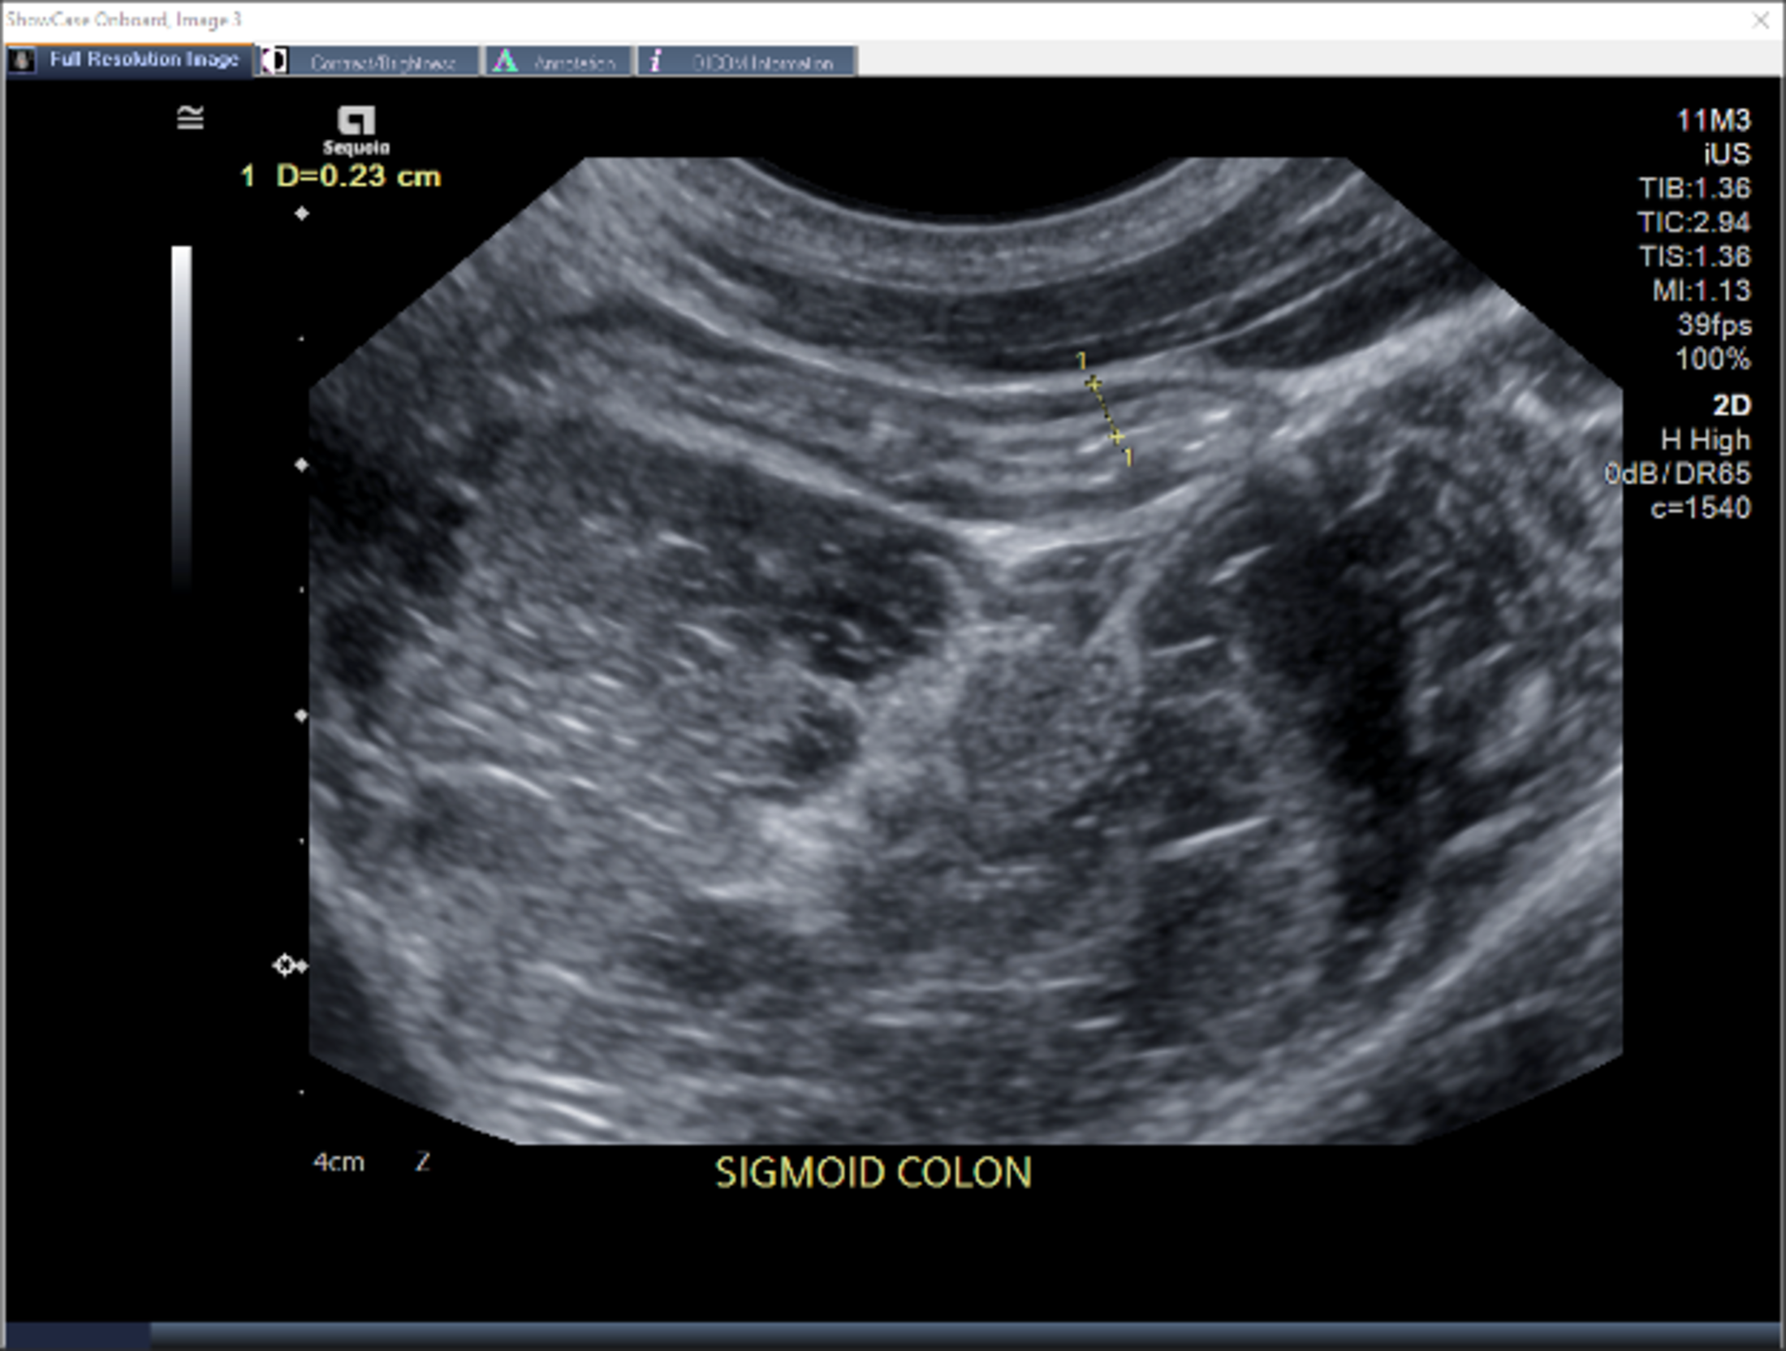1786x1351 pixels.
Task: Click the Contrast/Brightness half-circle icon
Action: point(276,61)
